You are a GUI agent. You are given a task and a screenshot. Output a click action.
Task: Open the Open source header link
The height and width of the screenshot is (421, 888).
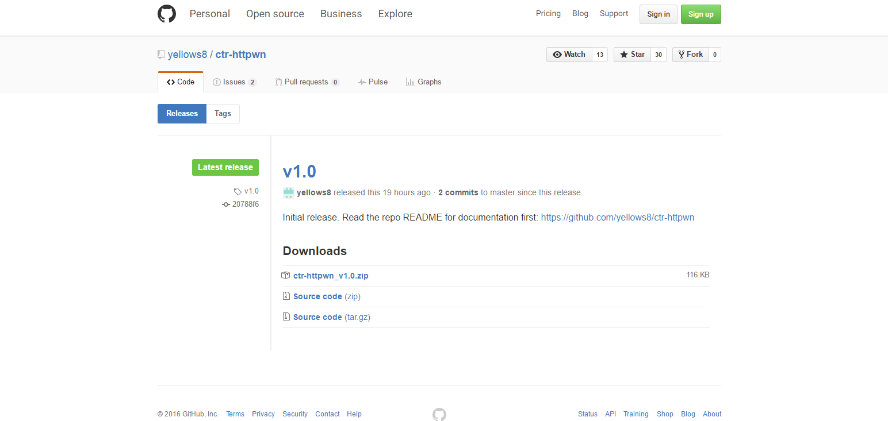275,14
